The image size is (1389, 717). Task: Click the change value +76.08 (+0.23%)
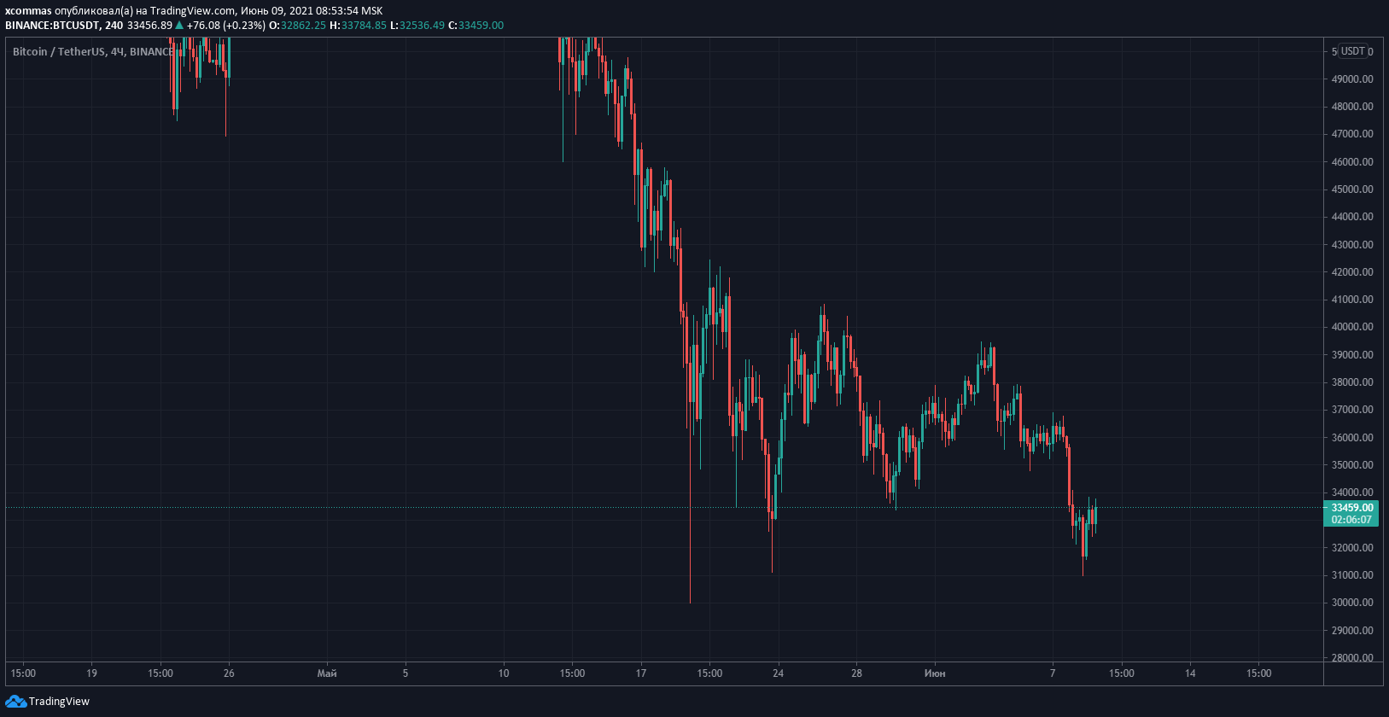click(226, 26)
